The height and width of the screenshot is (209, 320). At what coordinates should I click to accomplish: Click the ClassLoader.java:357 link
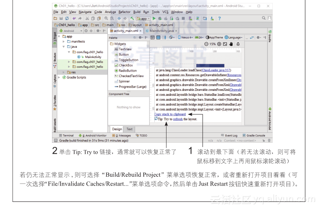216,70
